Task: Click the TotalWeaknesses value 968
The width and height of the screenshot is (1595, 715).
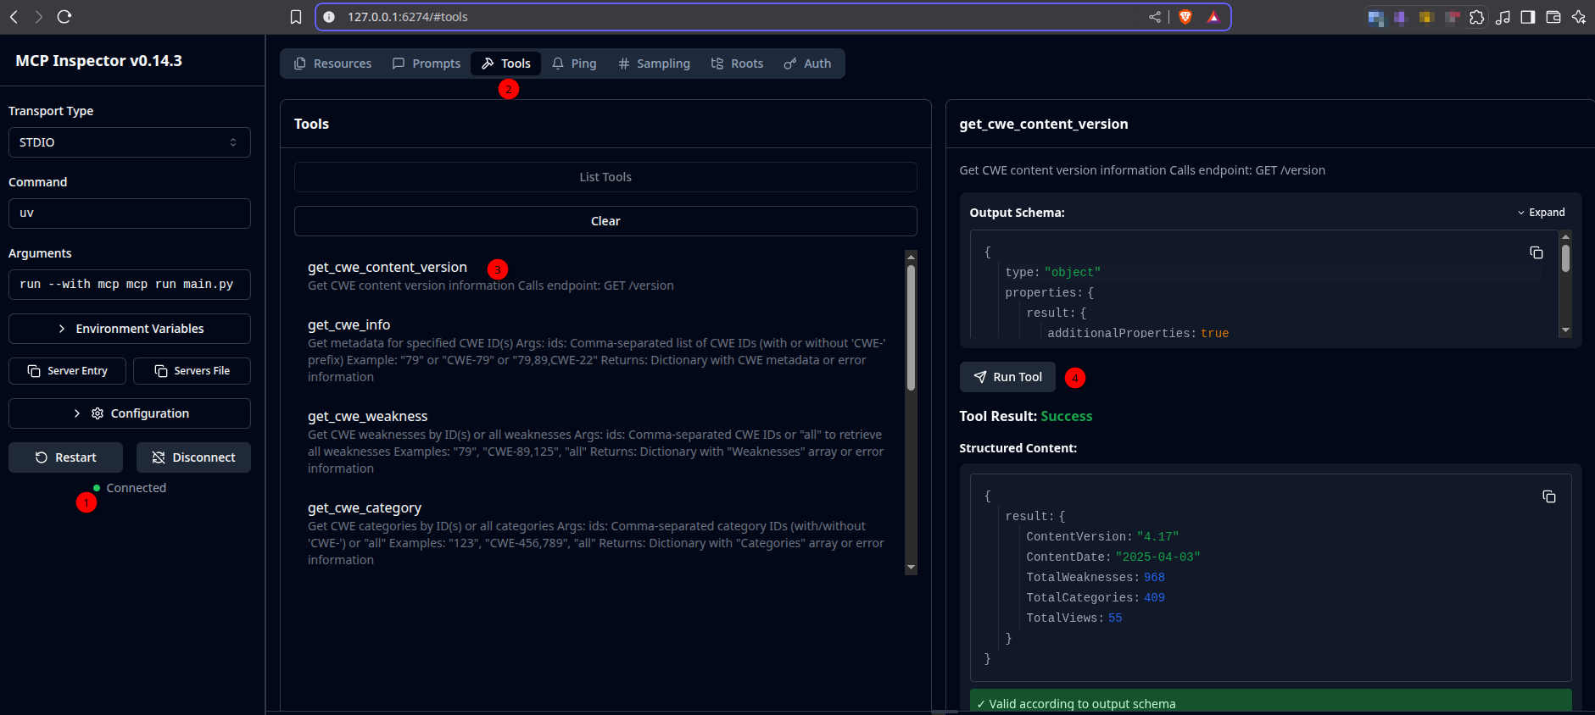Action: pos(1154,578)
